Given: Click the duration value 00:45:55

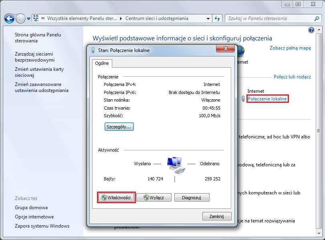Looking at the screenshot, I should (211, 108).
